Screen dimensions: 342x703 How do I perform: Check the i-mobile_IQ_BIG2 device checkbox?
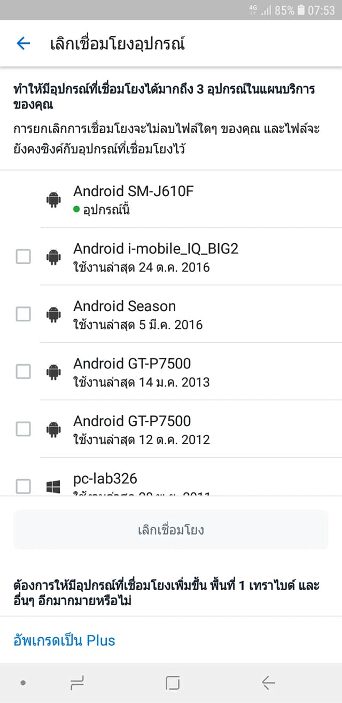(23, 257)
